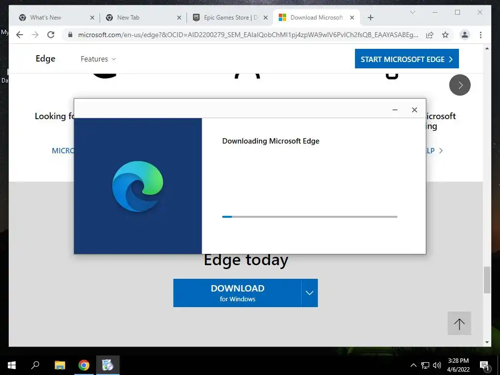Open the Windows Start menu
Viewport: 500px width, 375px height.
pyautogui.click(x=12, y=365)
